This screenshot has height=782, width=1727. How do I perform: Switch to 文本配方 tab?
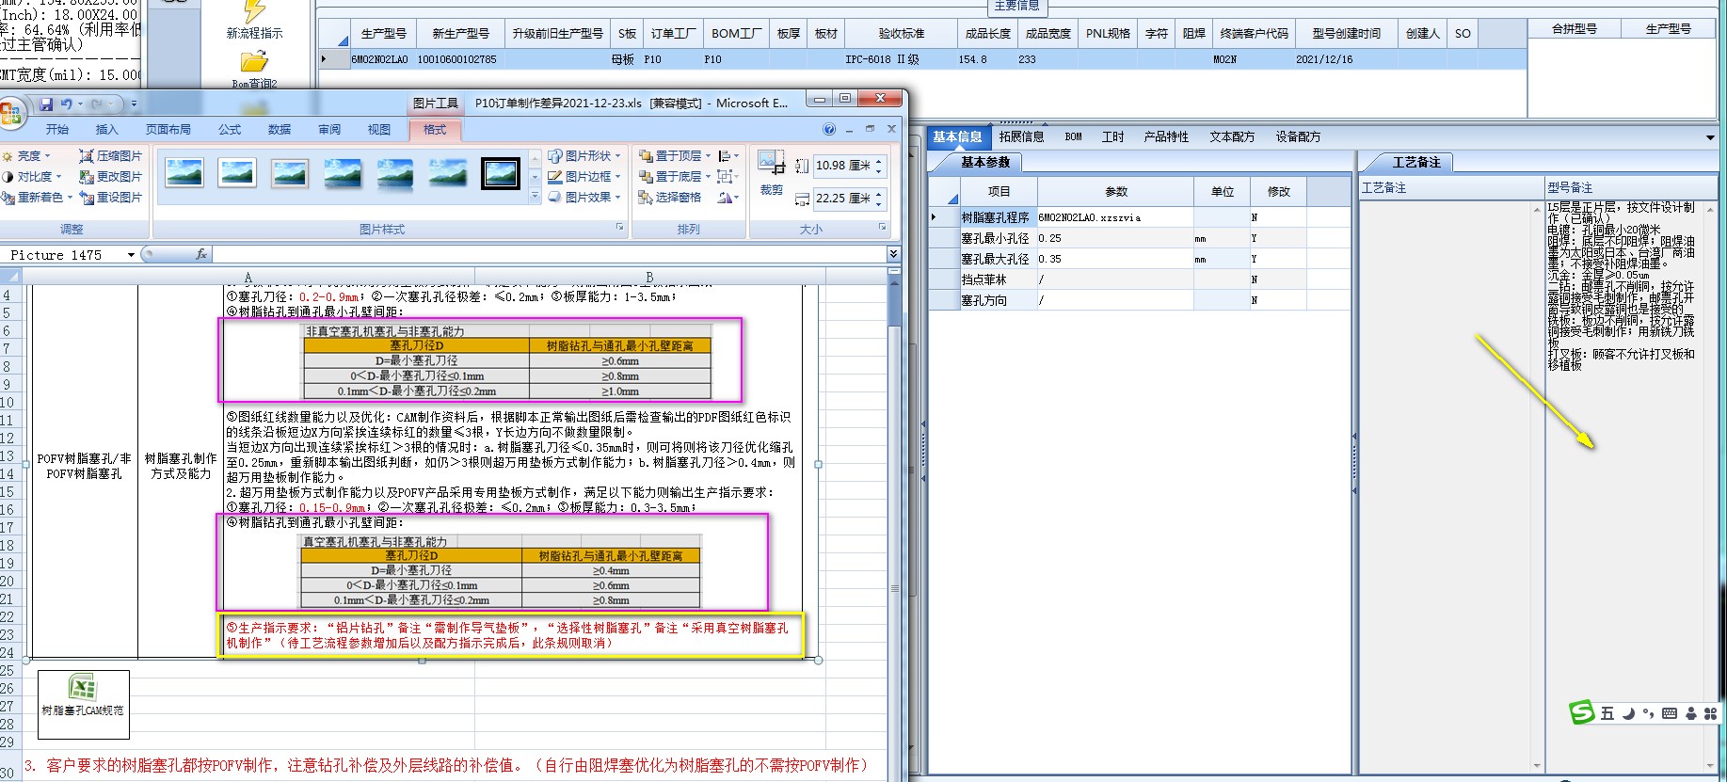[1232, 137]
